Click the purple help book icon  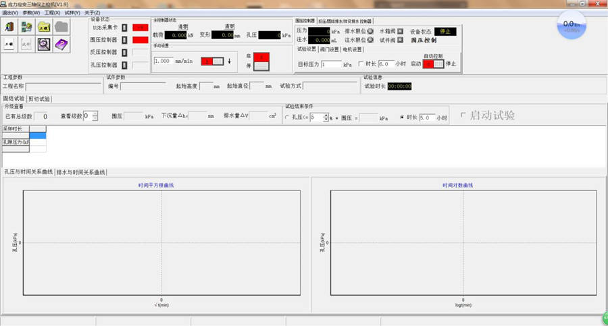(x=61, y=45)
